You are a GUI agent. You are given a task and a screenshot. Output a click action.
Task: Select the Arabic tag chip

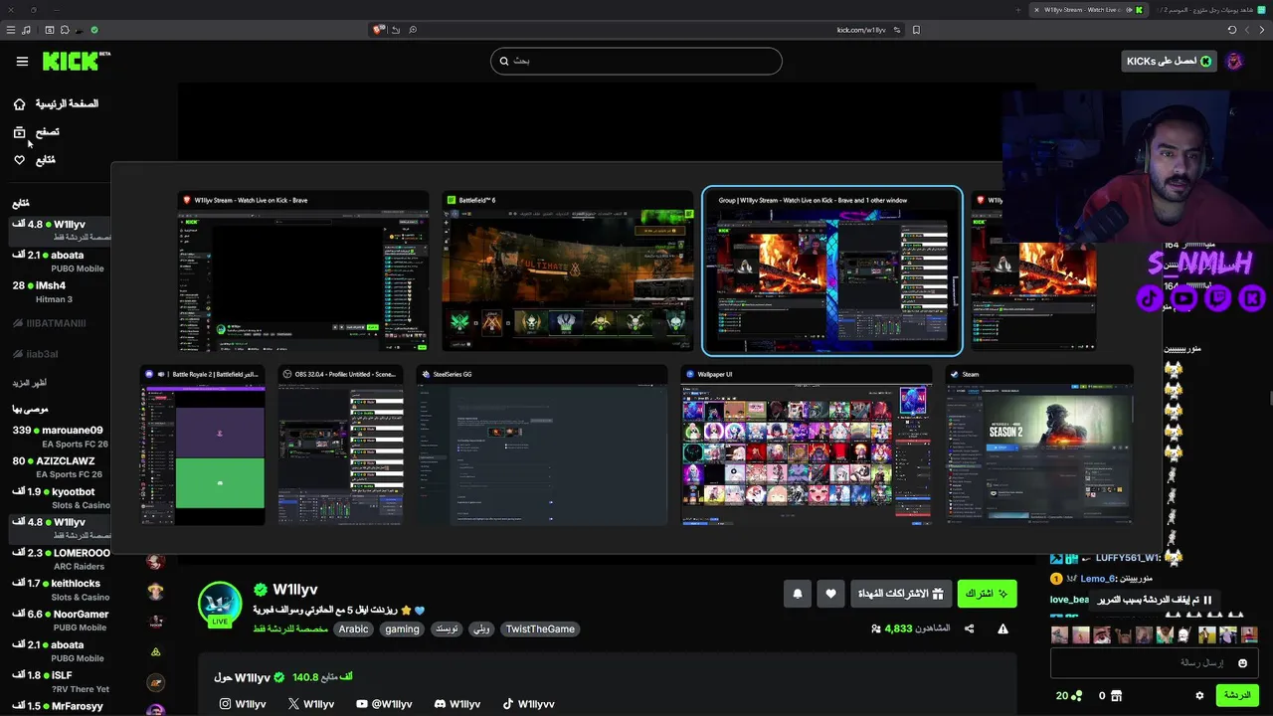pyautogui.click(x=353, y=628)
